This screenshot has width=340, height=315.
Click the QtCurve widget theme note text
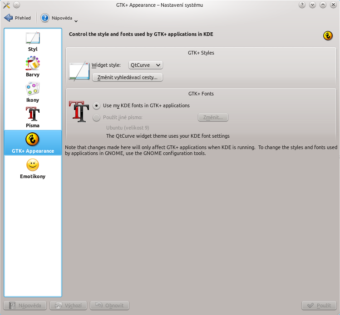(168, 136)
